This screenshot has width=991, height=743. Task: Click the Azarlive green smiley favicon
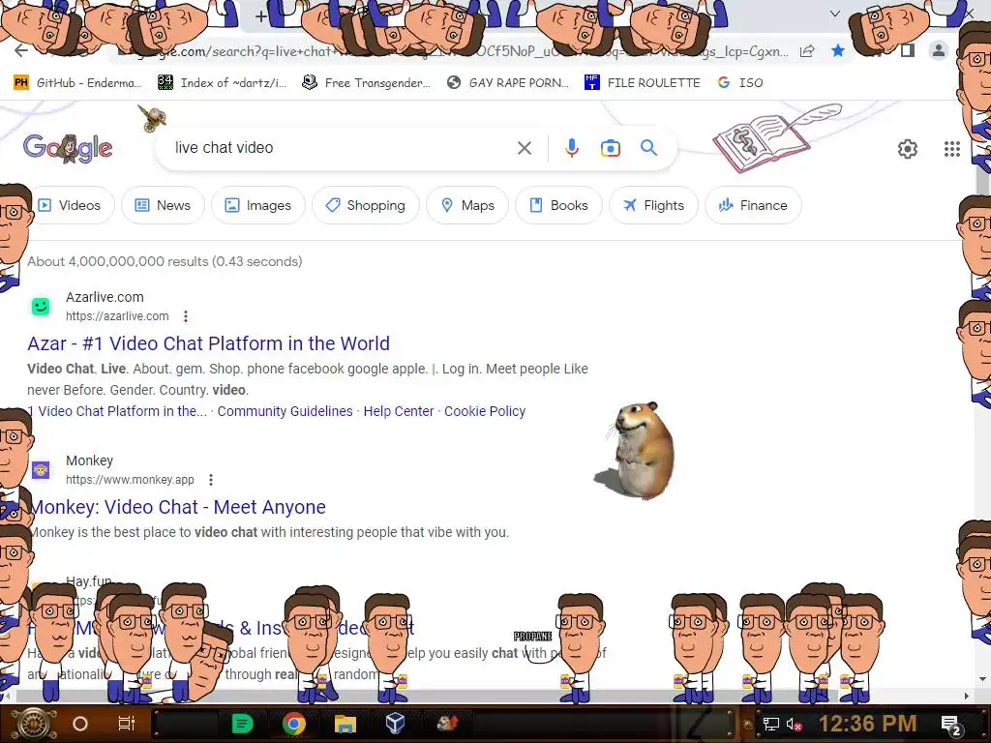(41, 307)
